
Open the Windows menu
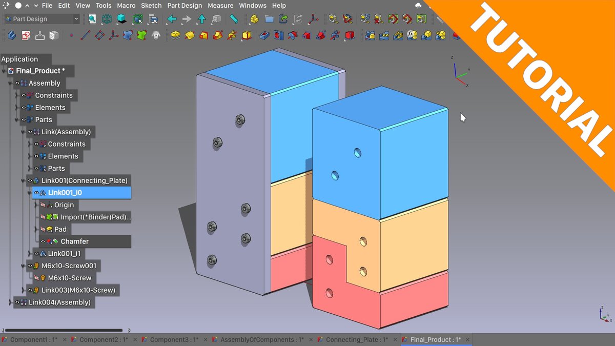tap(253, 6)
